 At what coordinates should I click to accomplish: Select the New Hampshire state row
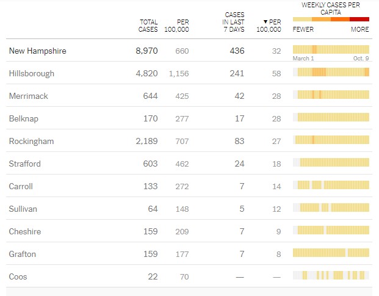click(x=38, y=51)
